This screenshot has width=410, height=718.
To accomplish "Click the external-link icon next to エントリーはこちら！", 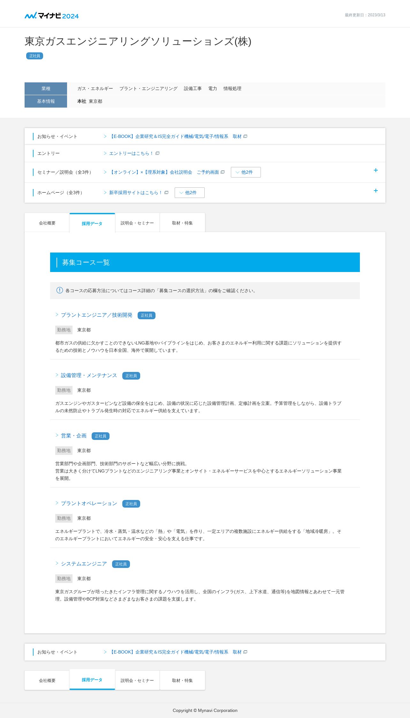I will 157,153.
